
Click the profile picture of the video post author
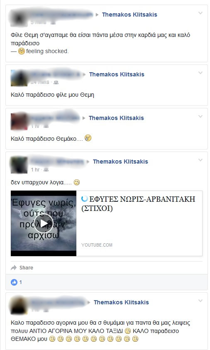[x=19, y=165]
